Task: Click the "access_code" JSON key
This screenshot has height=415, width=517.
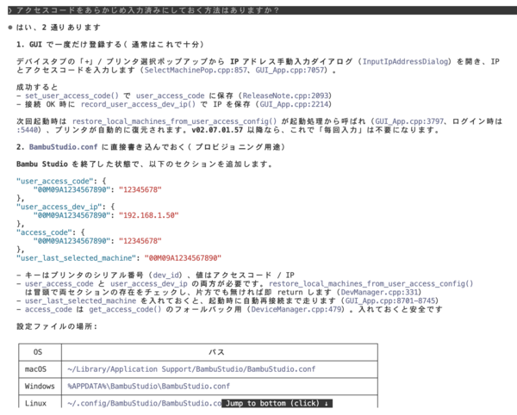Action: click(x=44, y=232)
